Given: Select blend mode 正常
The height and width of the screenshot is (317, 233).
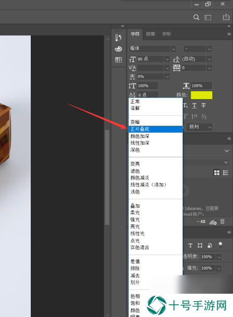Looking at the screenshot, I should [x=156, y=101].
